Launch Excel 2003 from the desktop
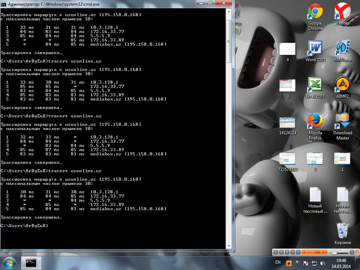 coord(315,85)
